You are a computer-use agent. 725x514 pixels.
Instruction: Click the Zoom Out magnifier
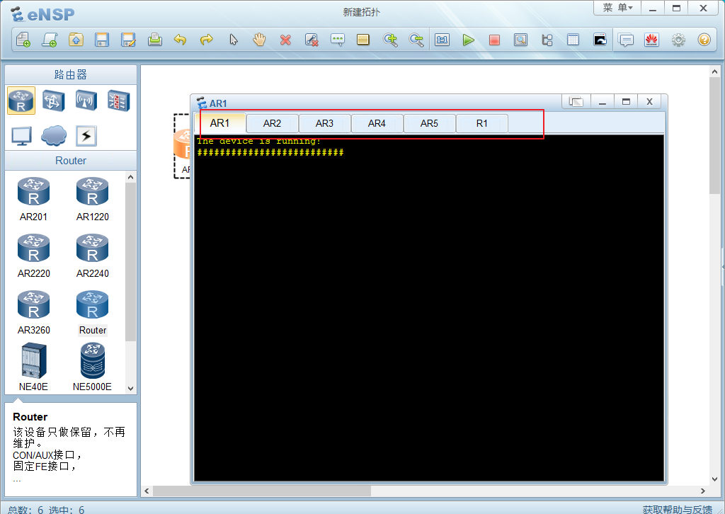point(416,40)
